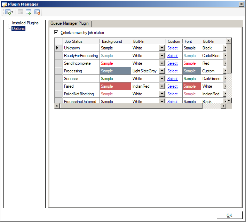Select Options in the left tree
Screen dimensions: 246x222
pos(18,29)
